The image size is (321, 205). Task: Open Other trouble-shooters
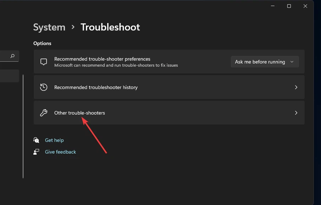[x=80, y=113]
